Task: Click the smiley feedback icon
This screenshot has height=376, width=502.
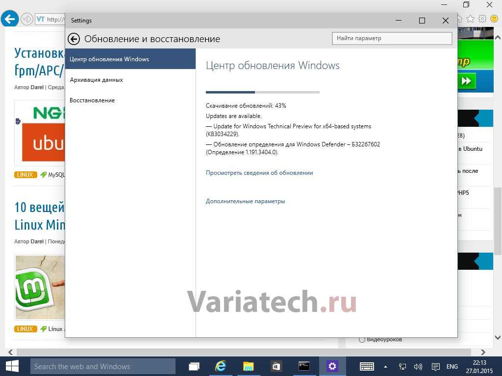Action: [x=494, y=19]
